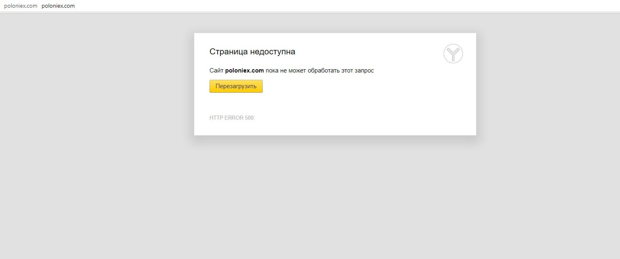Screen dimensions: 620x259
Task: Click the black poloniex.com page title
Action: pos(58,6)
